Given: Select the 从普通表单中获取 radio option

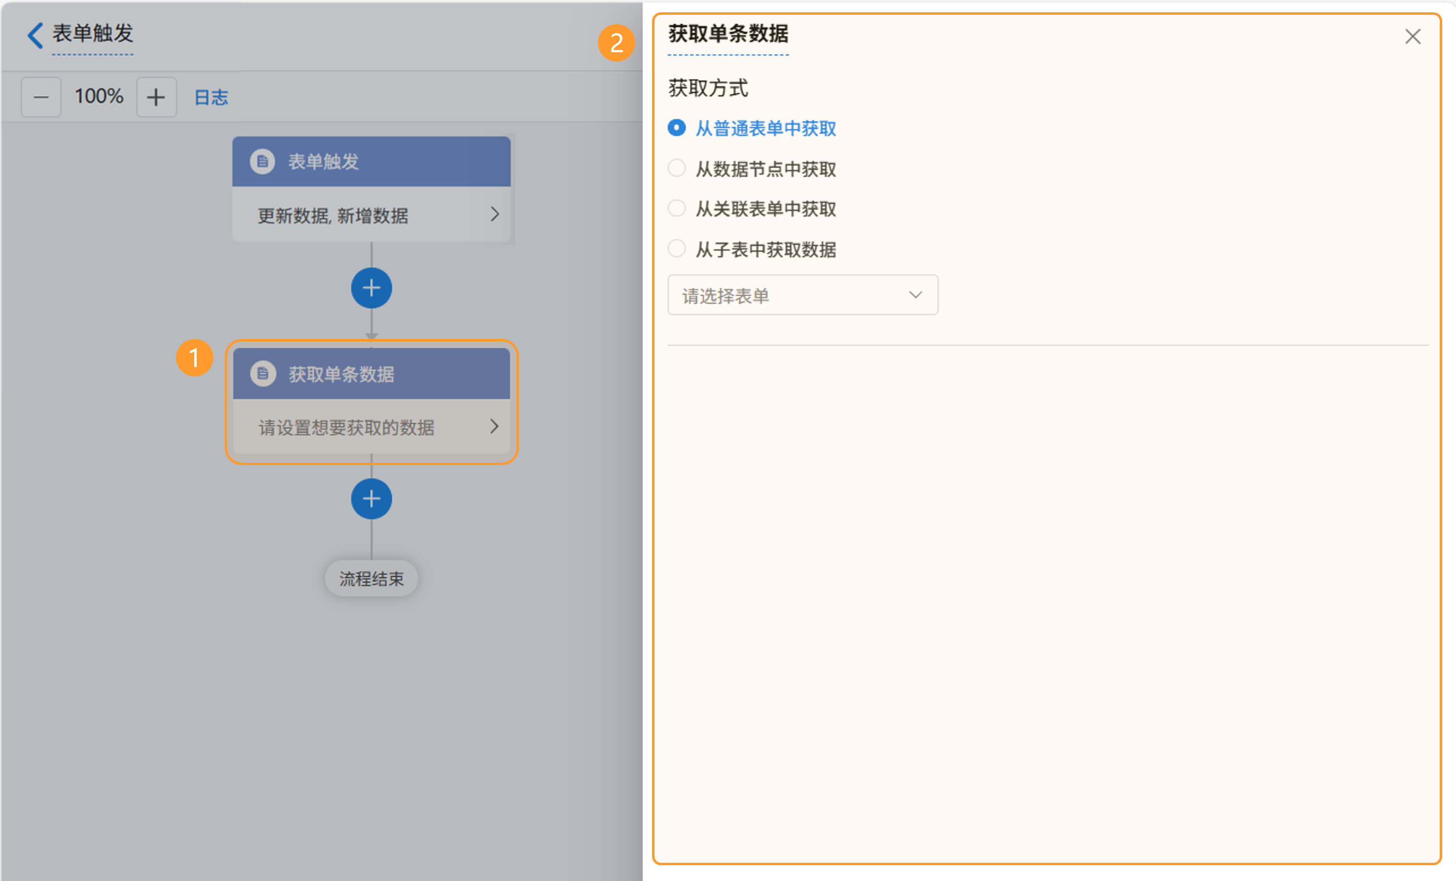Looking at the screenshot, I should coord(677,128).
